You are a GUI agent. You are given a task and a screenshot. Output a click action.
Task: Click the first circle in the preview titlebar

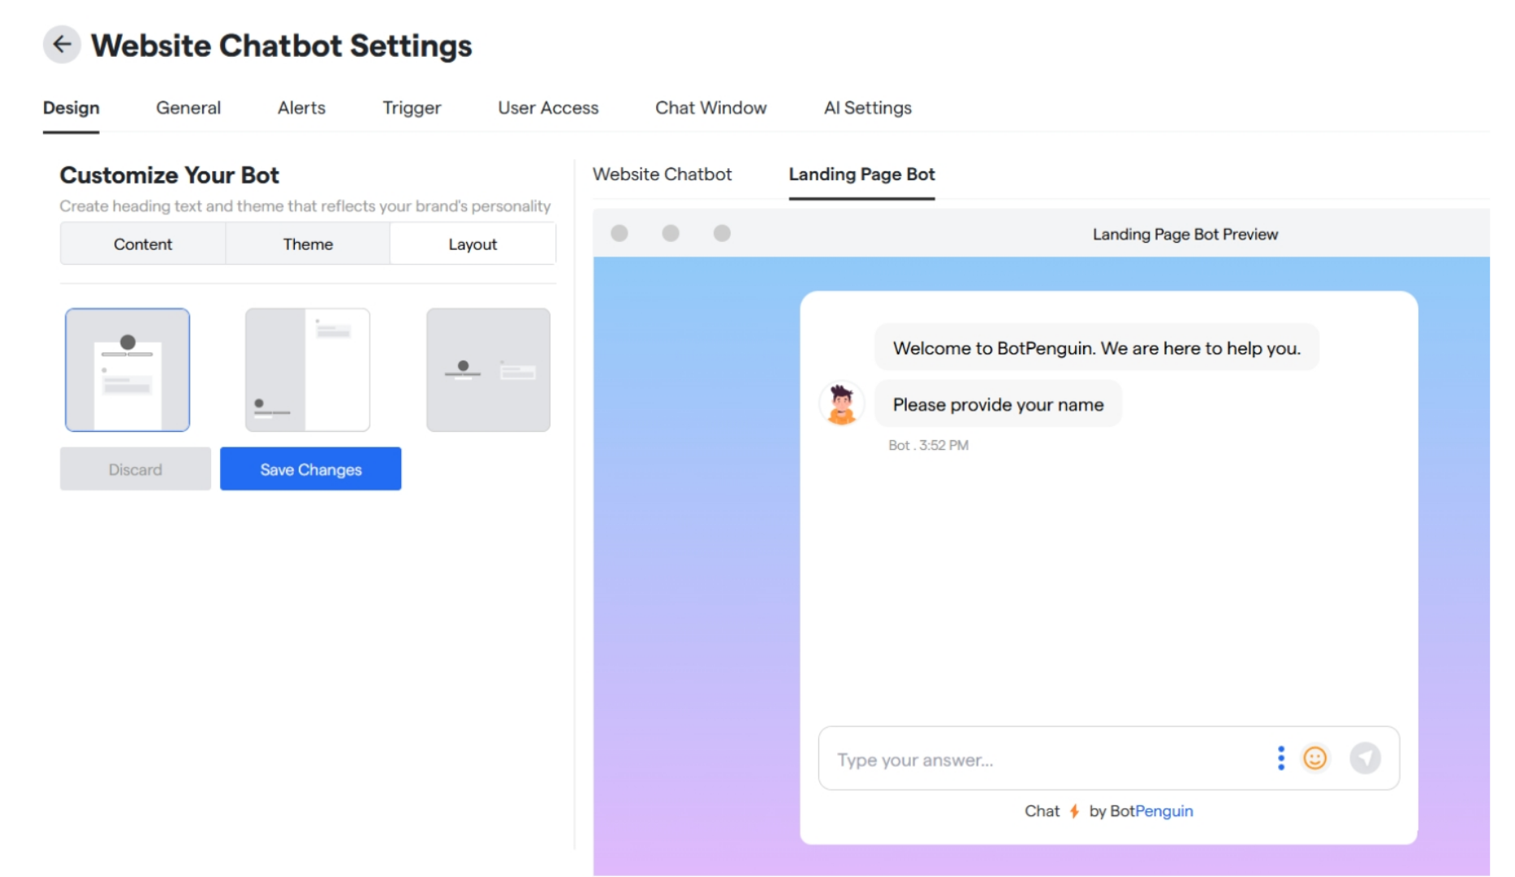pyautogui.click(x=620, y=233)
